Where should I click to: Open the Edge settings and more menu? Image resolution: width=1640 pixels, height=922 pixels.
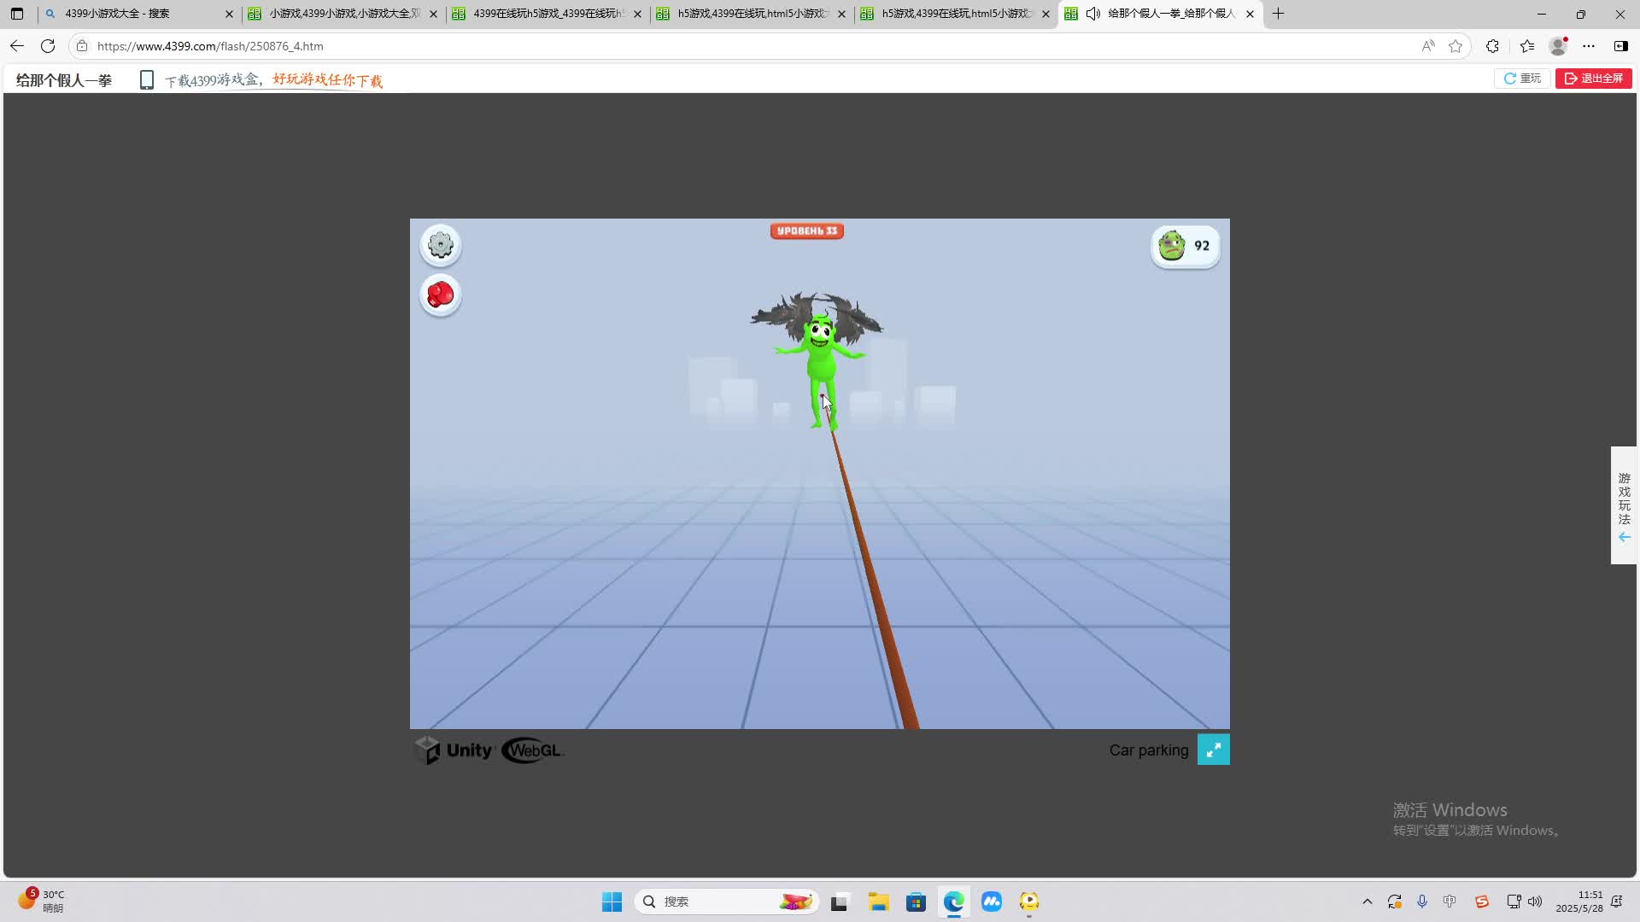(1589, 46)
